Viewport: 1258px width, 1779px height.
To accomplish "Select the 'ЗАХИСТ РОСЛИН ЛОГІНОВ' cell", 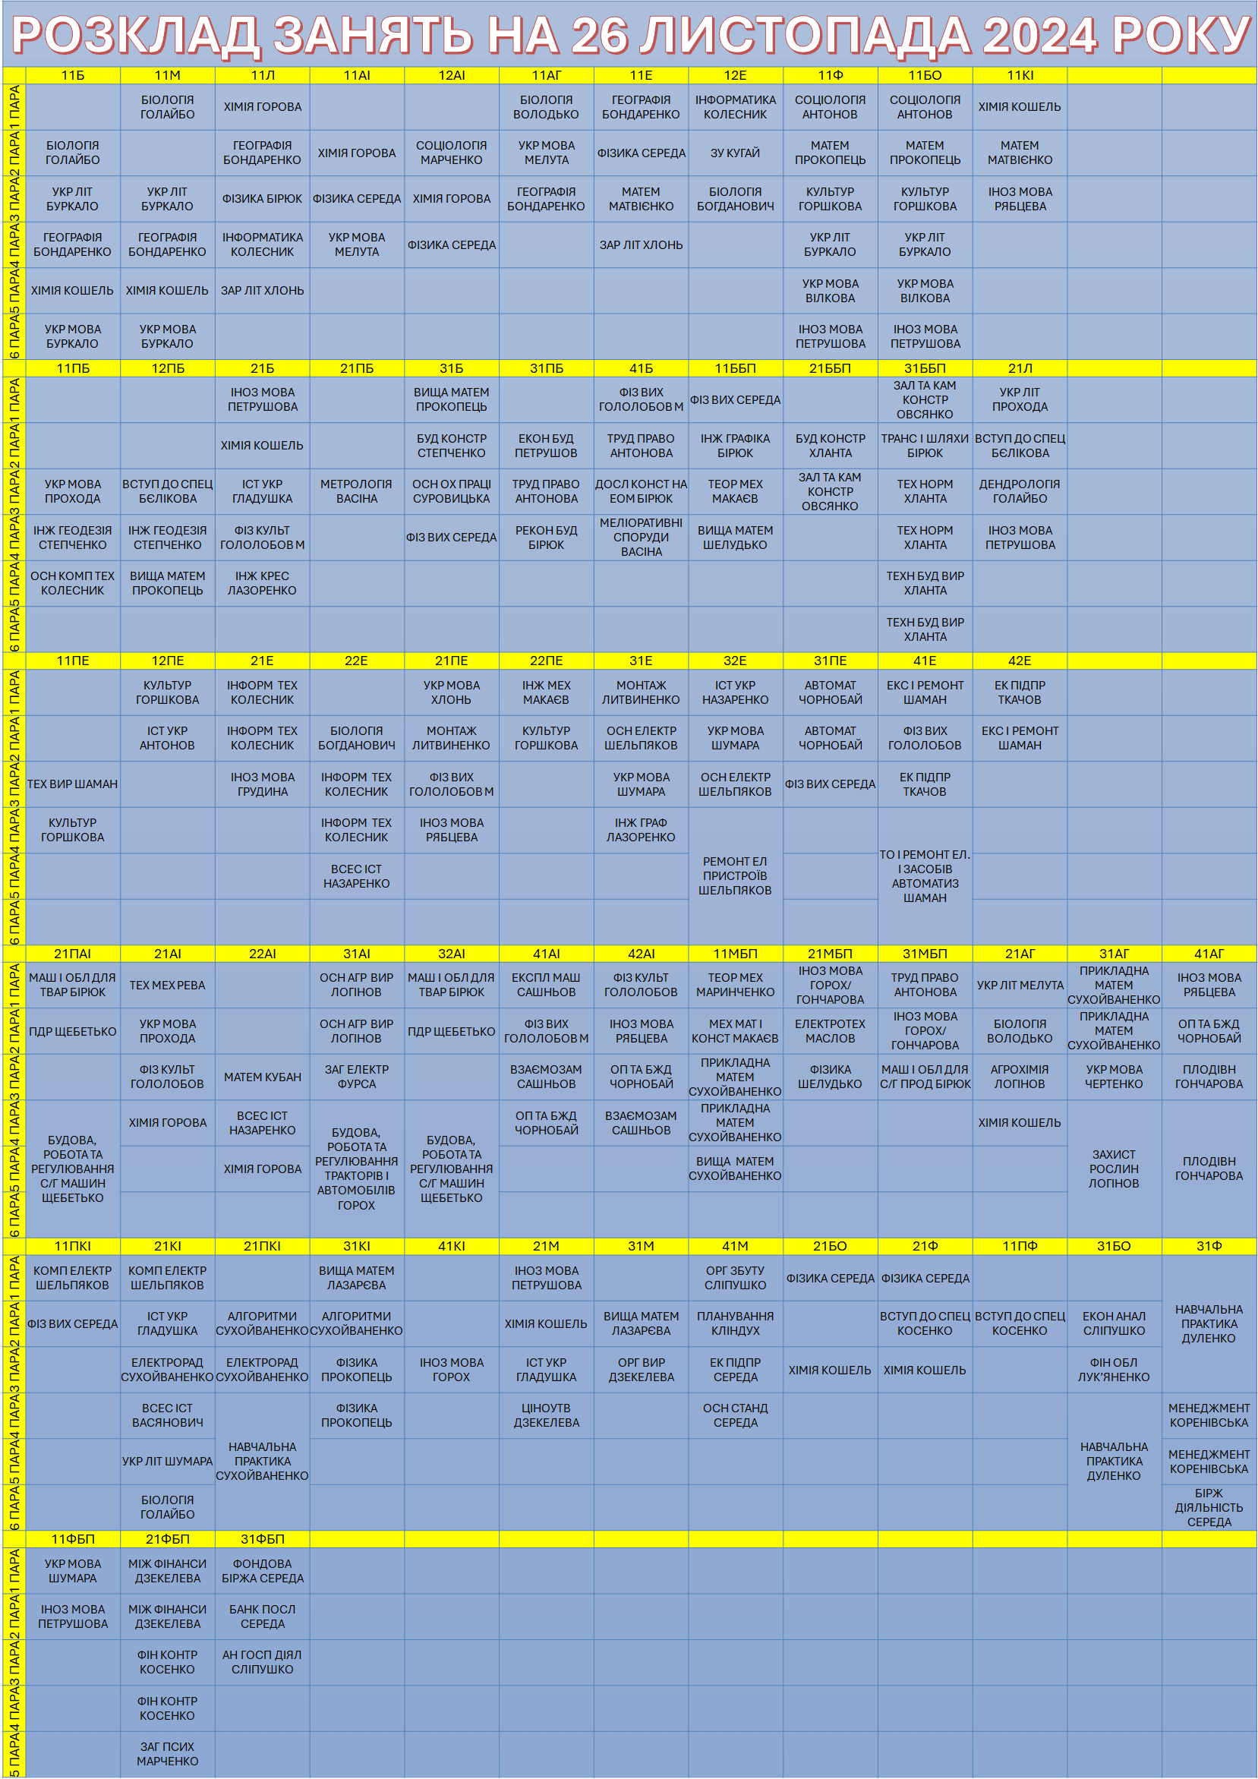I will 1114,1169.
